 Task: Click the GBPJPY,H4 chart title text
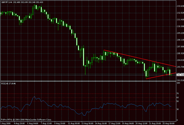pos(7,2)
